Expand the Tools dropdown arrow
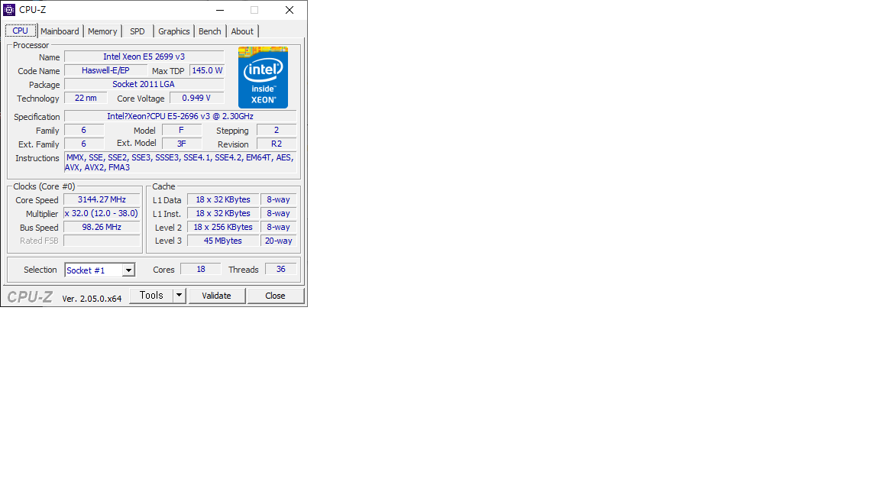Screen dimensions: 880x495 click(179, 295)
